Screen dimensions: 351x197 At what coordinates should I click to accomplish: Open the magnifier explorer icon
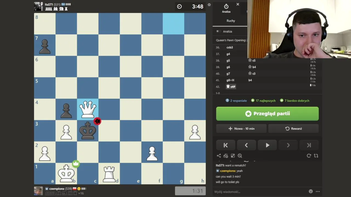click(x=240, y=156)
